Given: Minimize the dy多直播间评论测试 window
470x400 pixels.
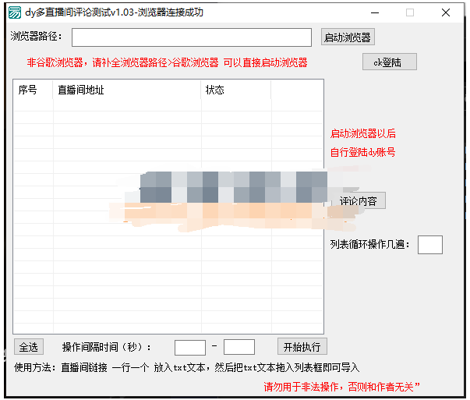Looking at the screenshot, I should (374, 12).
